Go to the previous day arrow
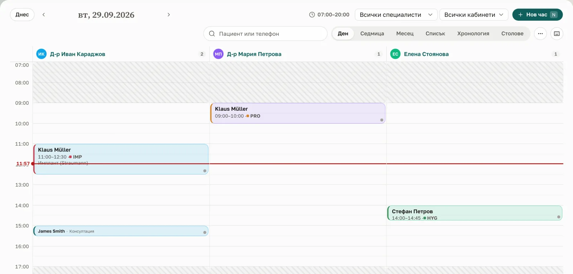 (x=44, y=15)
